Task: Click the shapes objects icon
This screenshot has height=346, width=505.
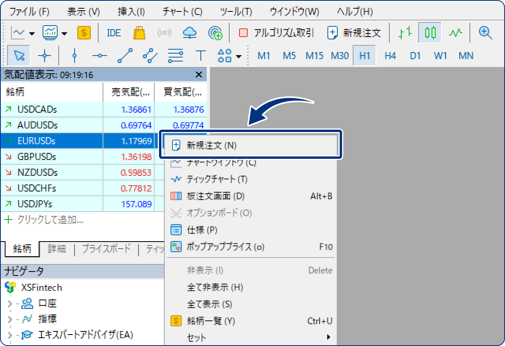Action: [225, 56]
